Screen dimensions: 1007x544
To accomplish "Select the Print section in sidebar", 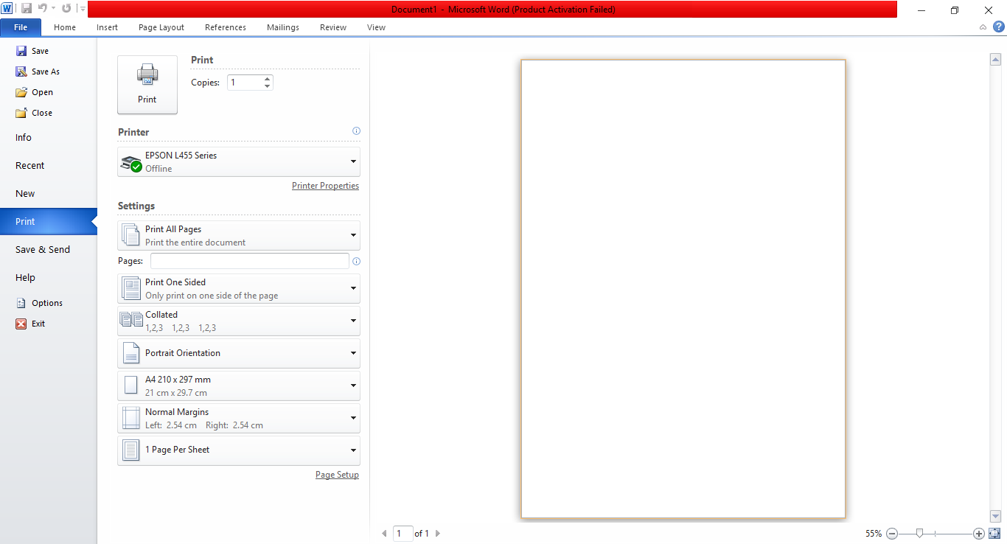I will (x=49, y=221).
